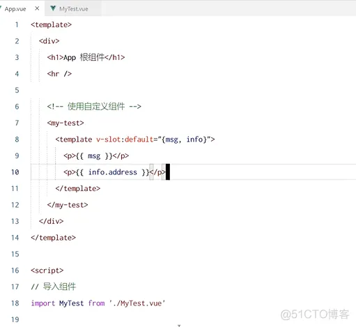The height and width of the screenshot is (327, 356).
Task: Click the 导入组件 comment line
Action: click(x=54, y=287)
